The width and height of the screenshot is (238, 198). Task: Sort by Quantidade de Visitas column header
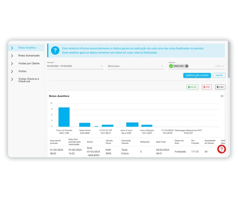[210, 142]
